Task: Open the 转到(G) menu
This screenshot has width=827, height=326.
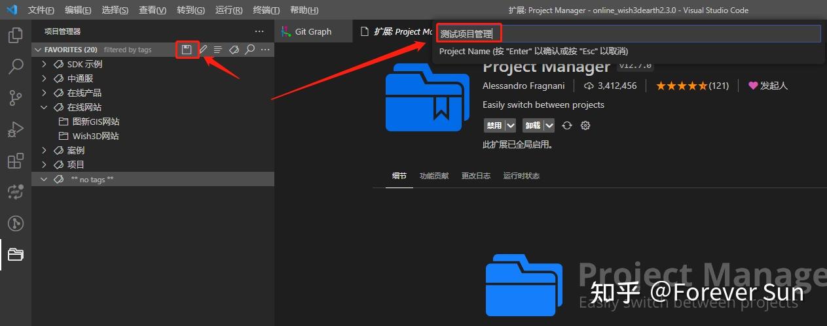Action: tap(191, 10)
